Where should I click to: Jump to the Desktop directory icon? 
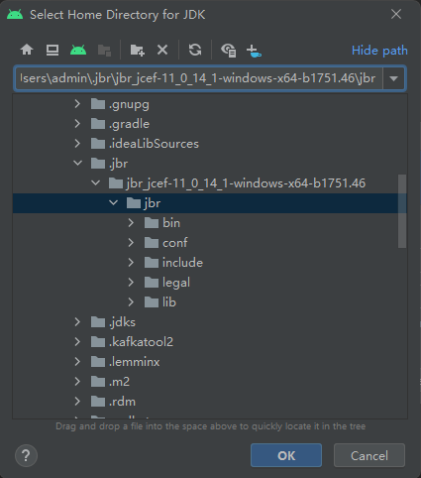click(x=53, y=50)
